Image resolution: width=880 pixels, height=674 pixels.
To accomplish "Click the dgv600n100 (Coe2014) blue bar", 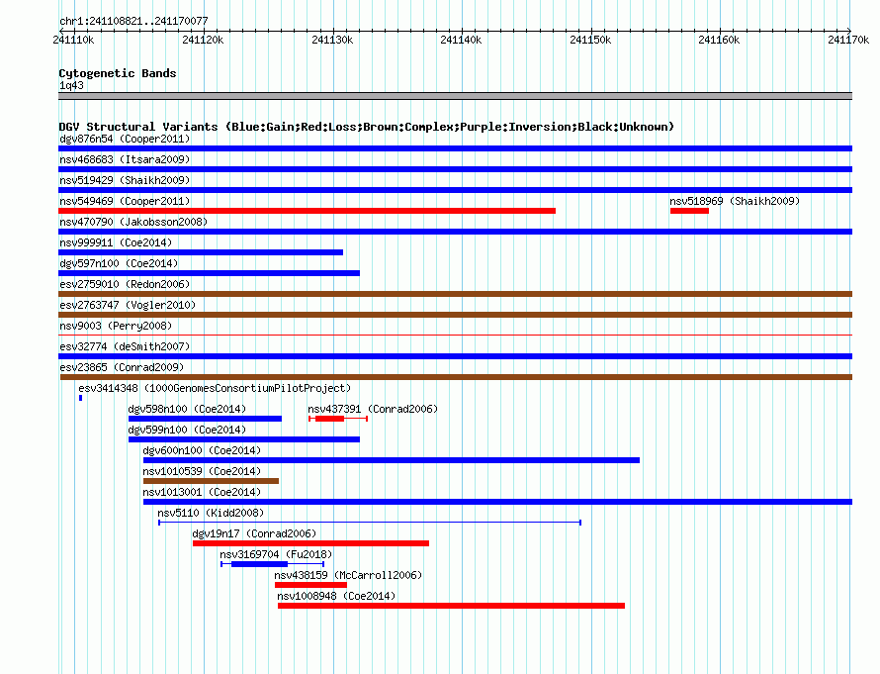I will click(392, 460).
